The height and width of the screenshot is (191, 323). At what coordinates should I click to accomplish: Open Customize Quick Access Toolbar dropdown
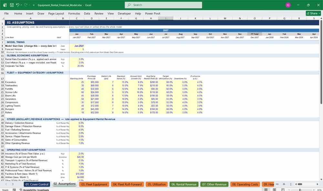pyautogui.click(x=34, y=5)
